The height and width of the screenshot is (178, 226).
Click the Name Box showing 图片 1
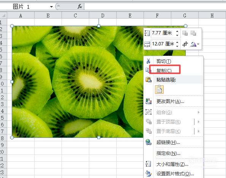click(x=27, y=6)
